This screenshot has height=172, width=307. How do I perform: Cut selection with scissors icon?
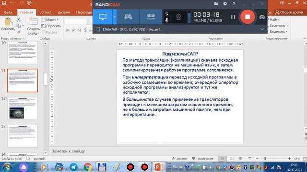click(x=18, y=19)
